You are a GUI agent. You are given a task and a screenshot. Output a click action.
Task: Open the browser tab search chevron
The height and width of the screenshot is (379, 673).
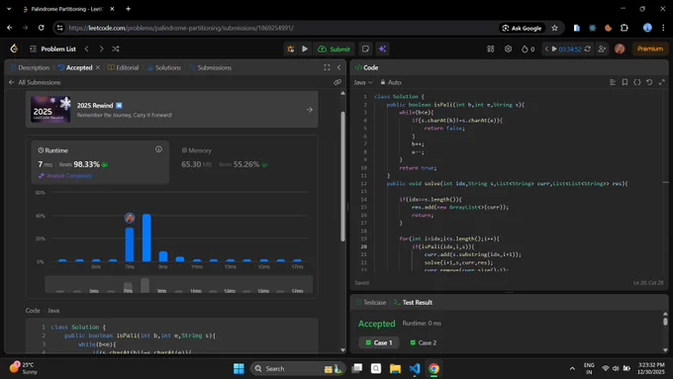click(9, 9)
